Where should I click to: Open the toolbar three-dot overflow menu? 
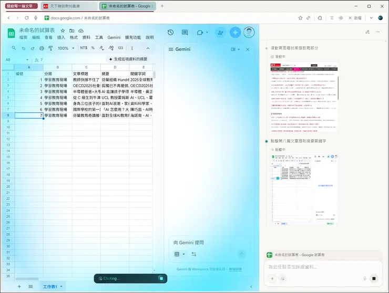pos(132,48)
